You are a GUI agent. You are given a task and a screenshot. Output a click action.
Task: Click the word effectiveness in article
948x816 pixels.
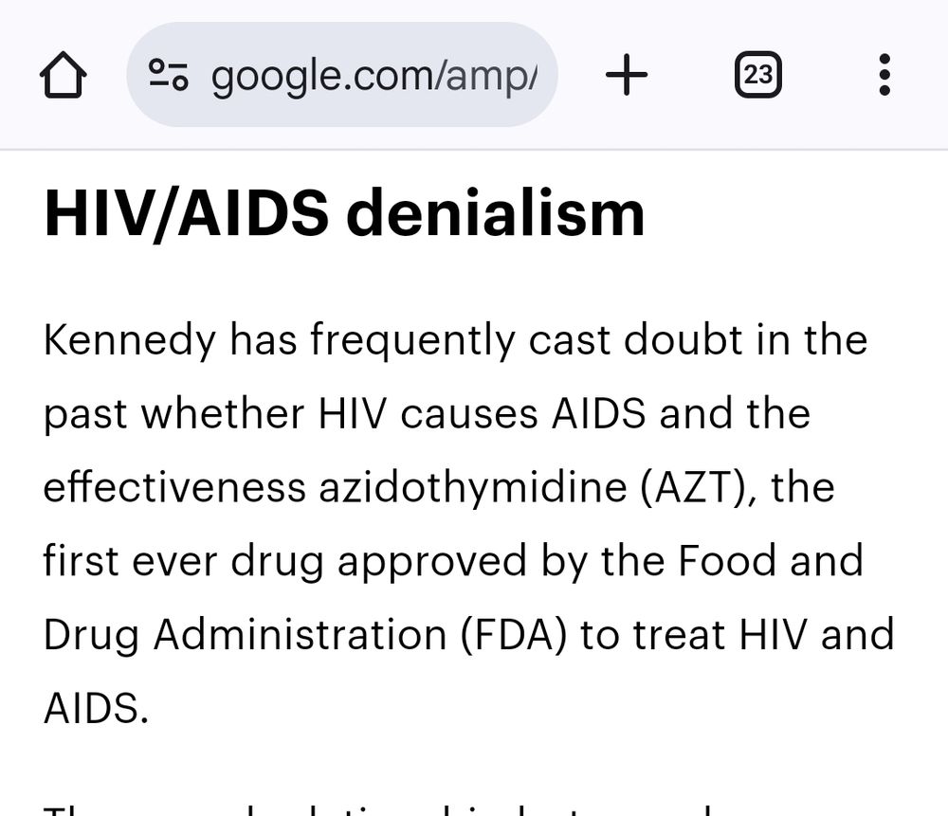[174, 487]
